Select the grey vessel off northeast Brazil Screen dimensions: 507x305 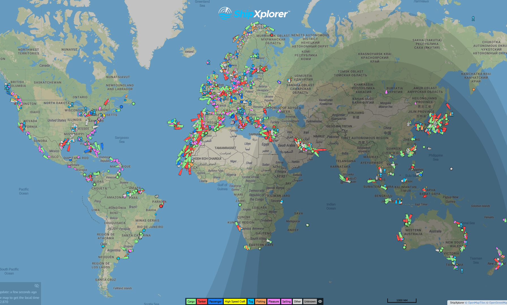pyautogui.click(x=156, y=196)
